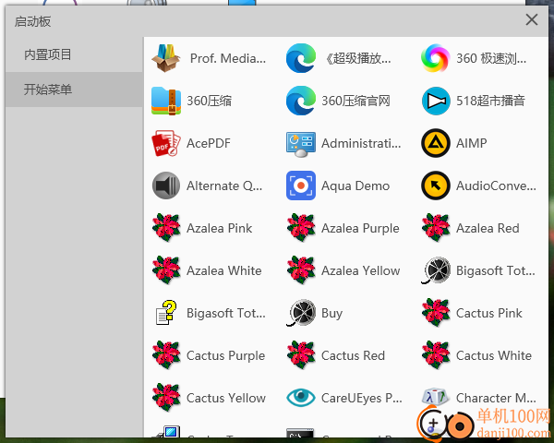
Task: Open the Prof. Media box icon
Action: tap(165, 58)
